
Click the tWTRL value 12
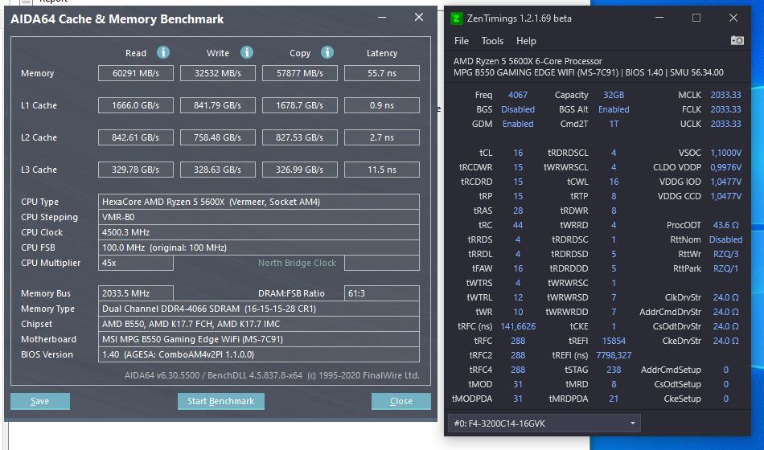pos(517,297)
